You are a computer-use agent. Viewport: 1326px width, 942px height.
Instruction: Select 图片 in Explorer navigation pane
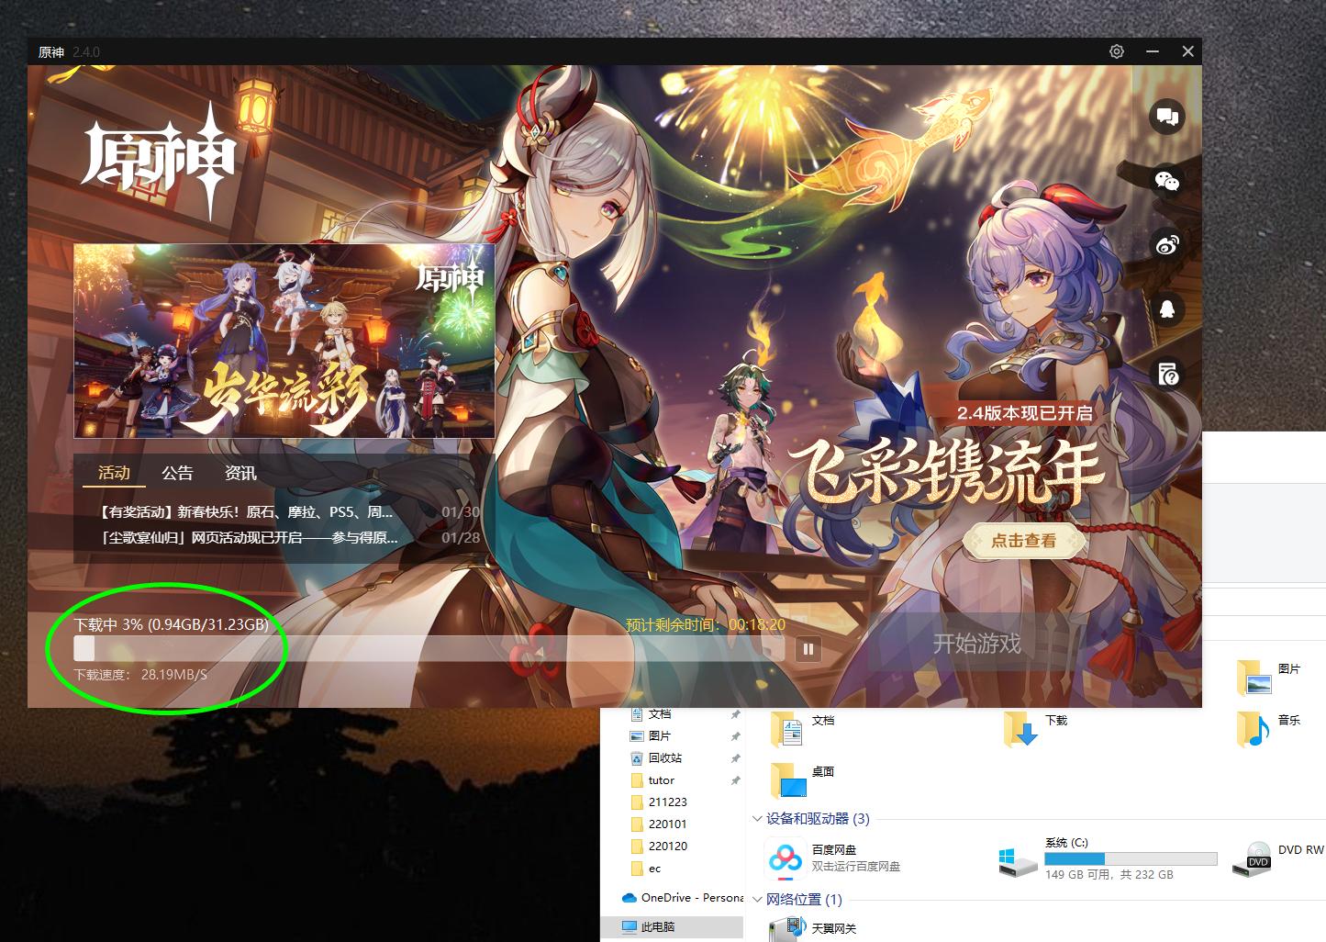pyautogui.click(x=660, y=735)
